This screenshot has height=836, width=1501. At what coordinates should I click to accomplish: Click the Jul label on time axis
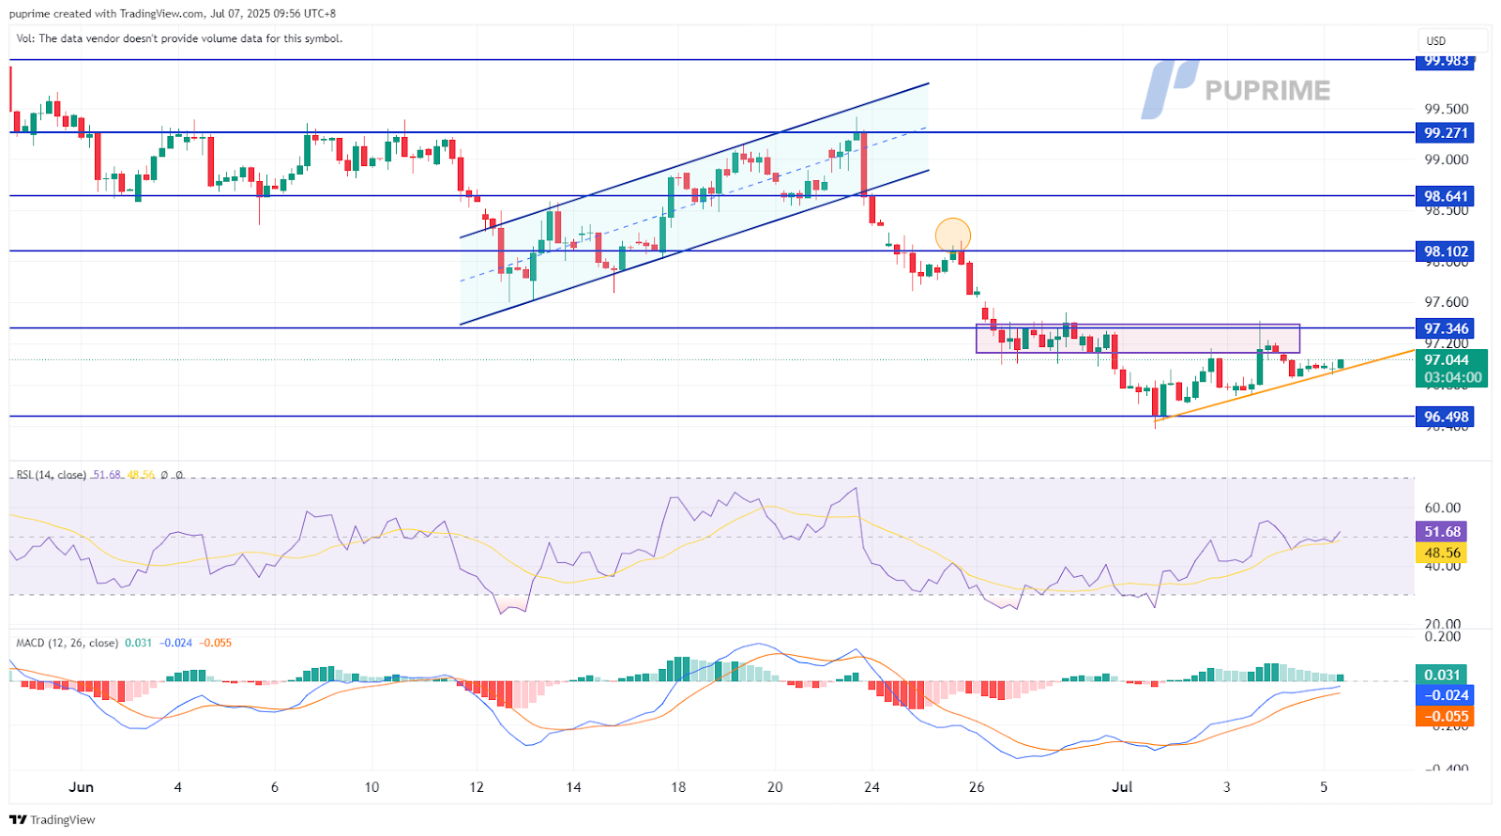point(1122,786)
